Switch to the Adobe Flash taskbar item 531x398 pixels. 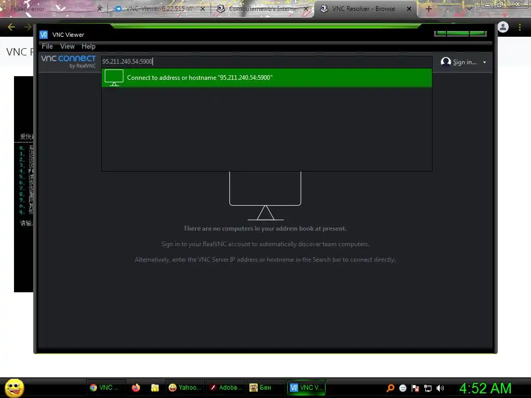[x=226, y=388]
